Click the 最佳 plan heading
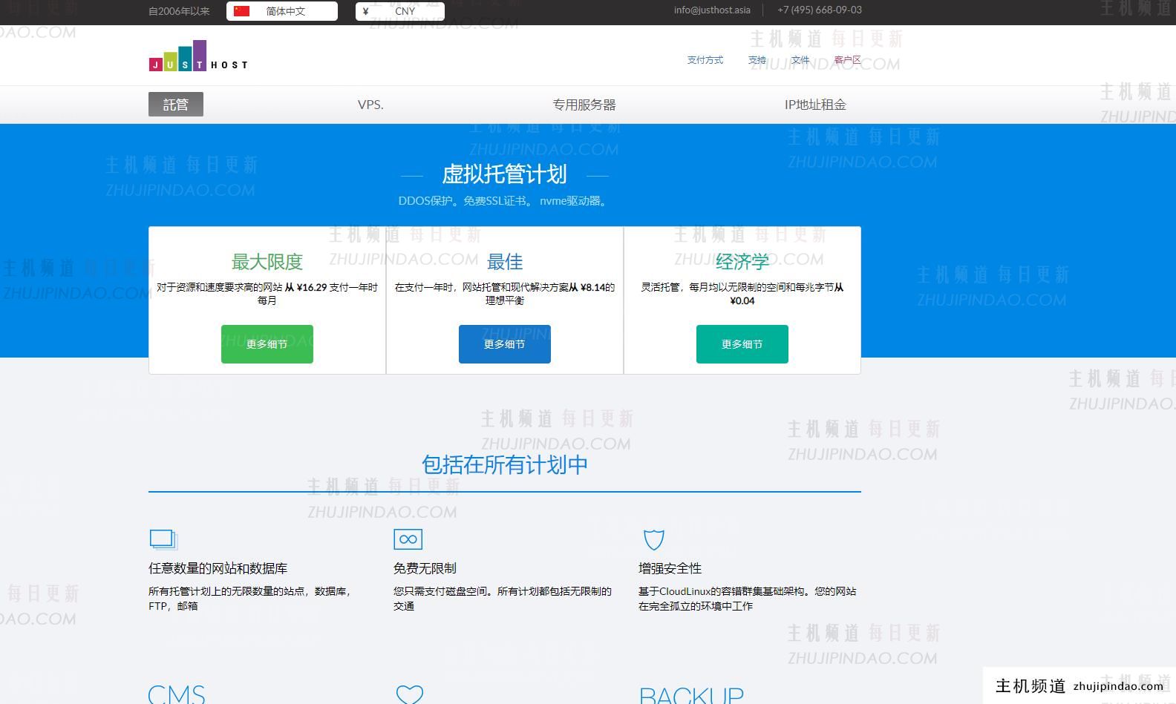This screenshot has height=704, width=1176. tap(505, 262)
